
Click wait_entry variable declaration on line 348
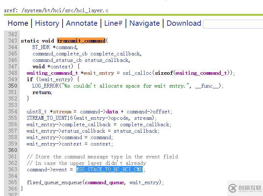click(x=99, y=73)
